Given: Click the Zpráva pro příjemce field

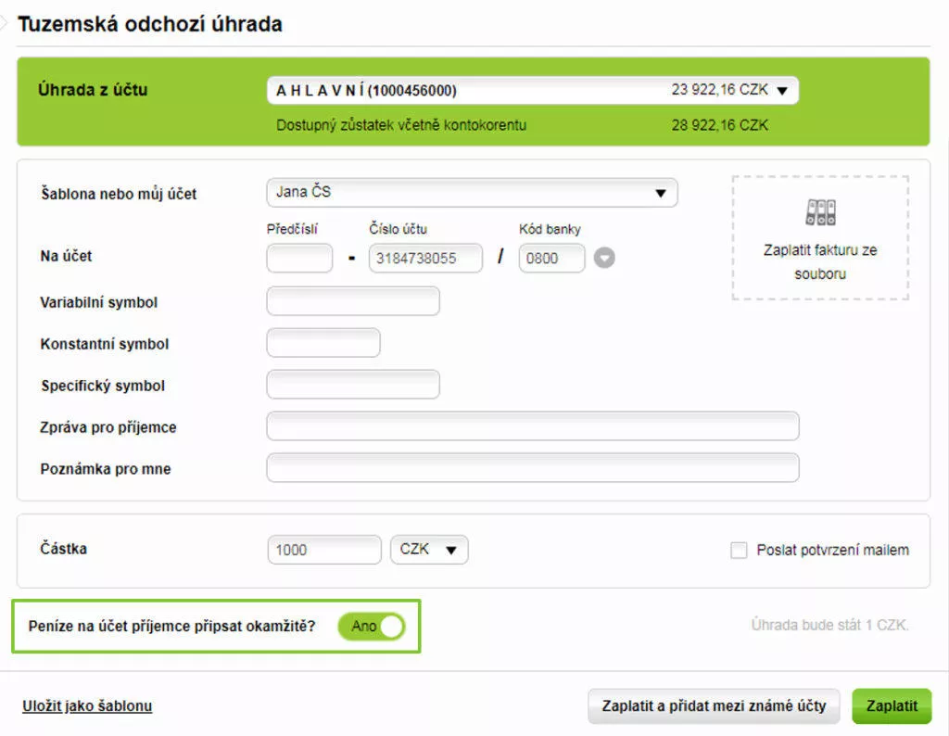Looking at the screenshot, I should tap(532, 426).
